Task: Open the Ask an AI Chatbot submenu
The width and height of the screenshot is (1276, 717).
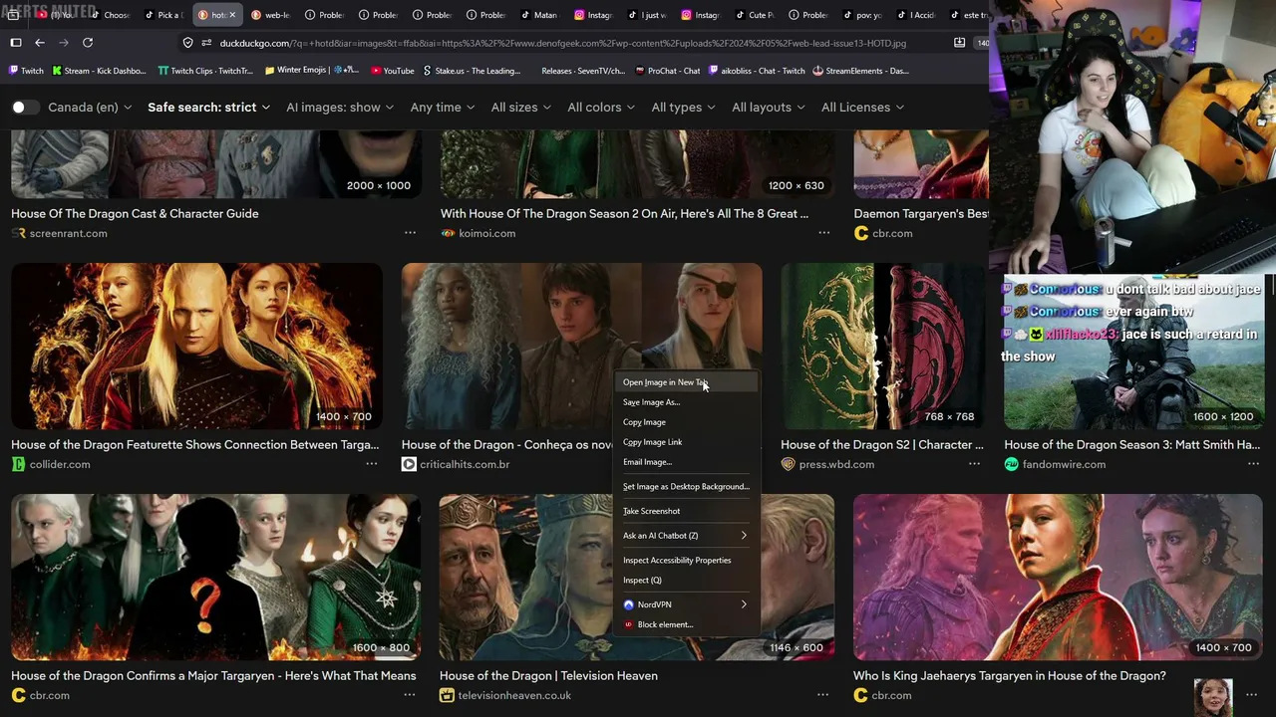Action: (687, 536)
